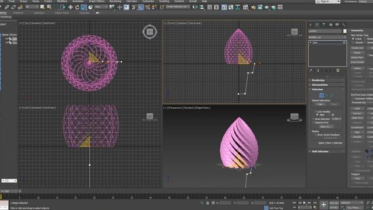Select Smooth new vertex type radio
373x210 pixels.
tap(353, 43)
